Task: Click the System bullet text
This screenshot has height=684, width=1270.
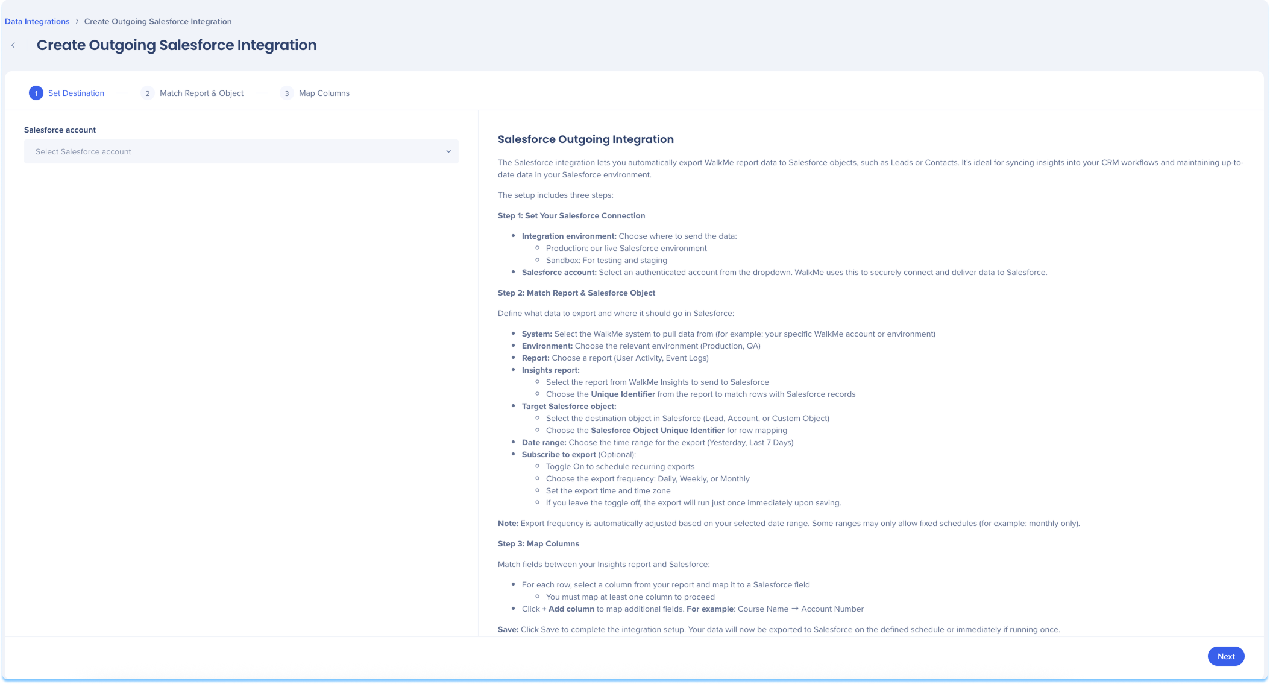Action: 729,334
